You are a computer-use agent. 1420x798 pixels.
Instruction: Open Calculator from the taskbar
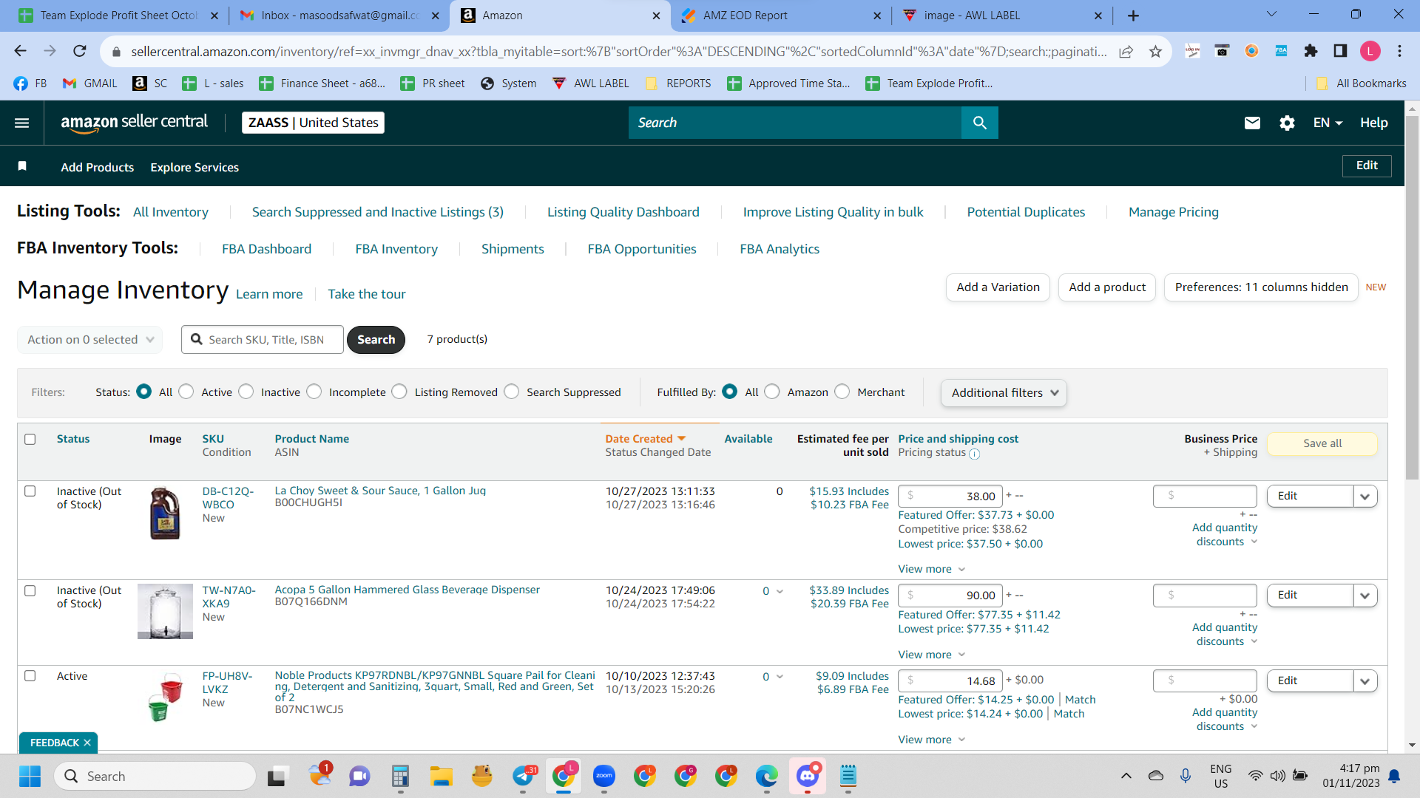click(x=400, y=776)
